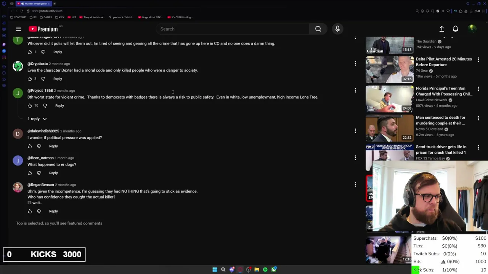The image size is (488, 274).
Task: Open 'Man sentenced to death' video title
Action: [x=440, y=120]
